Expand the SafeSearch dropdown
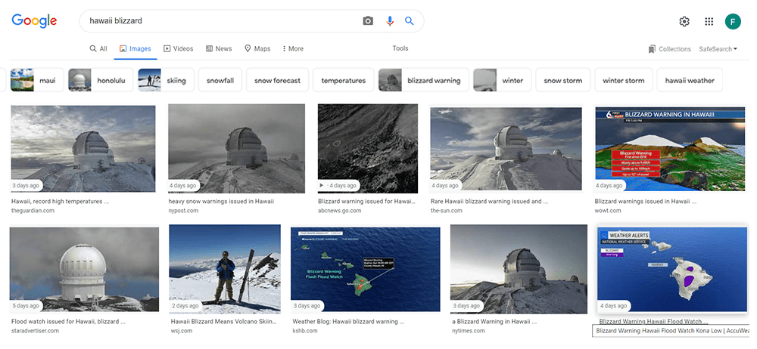757x349 pixels. pos(718,49)
